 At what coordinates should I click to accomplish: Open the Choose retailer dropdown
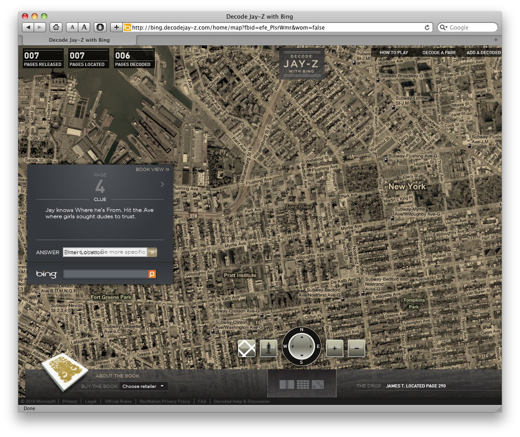coord(143,387)
